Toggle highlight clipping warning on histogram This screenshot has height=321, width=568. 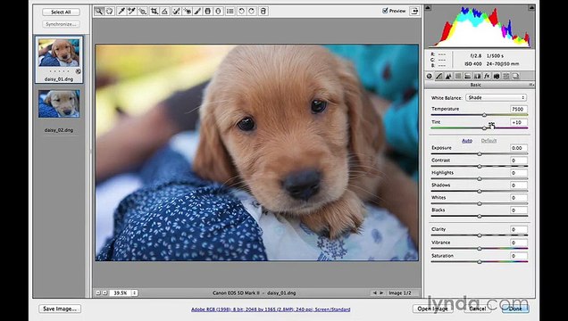pyautogui.click(x=531, y=8)
